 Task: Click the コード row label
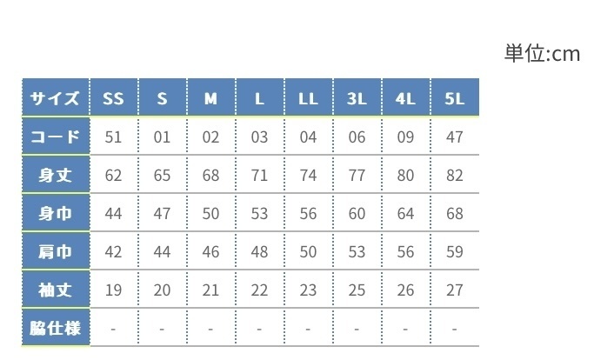click(56, 137)
